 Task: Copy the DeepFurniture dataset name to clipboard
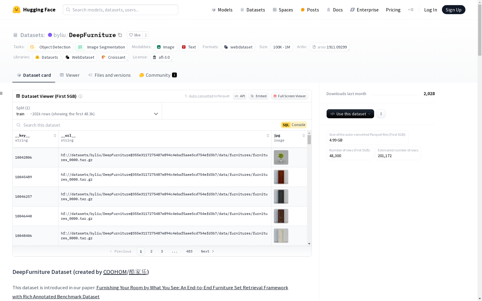120,35
